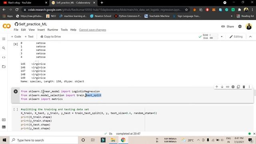The height and width of the screenshot is (144, 256).
Task: Open the weather 28°C taskbar widget
Action: pos(188,140)
